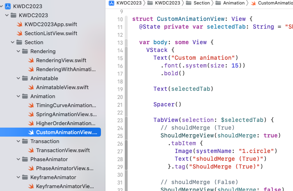Click Swift icon beside SectionListView.swift
This screenshot has height=191, width=293.
pos(19,33)
